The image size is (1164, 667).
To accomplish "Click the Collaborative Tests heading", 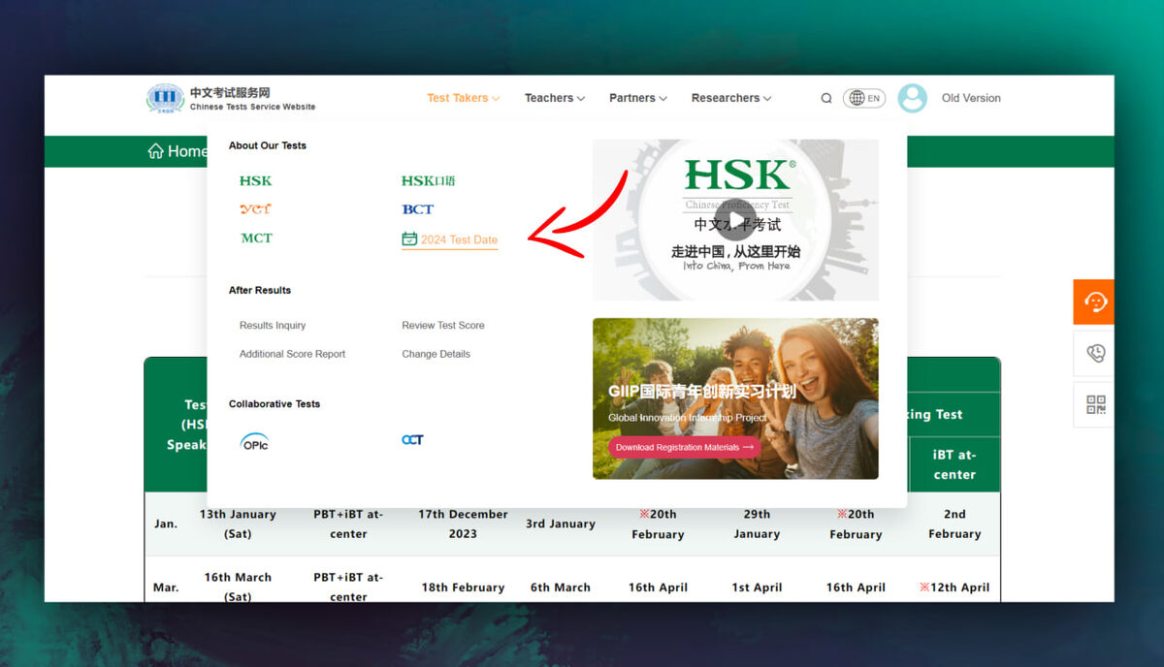I will coord(275,403).
